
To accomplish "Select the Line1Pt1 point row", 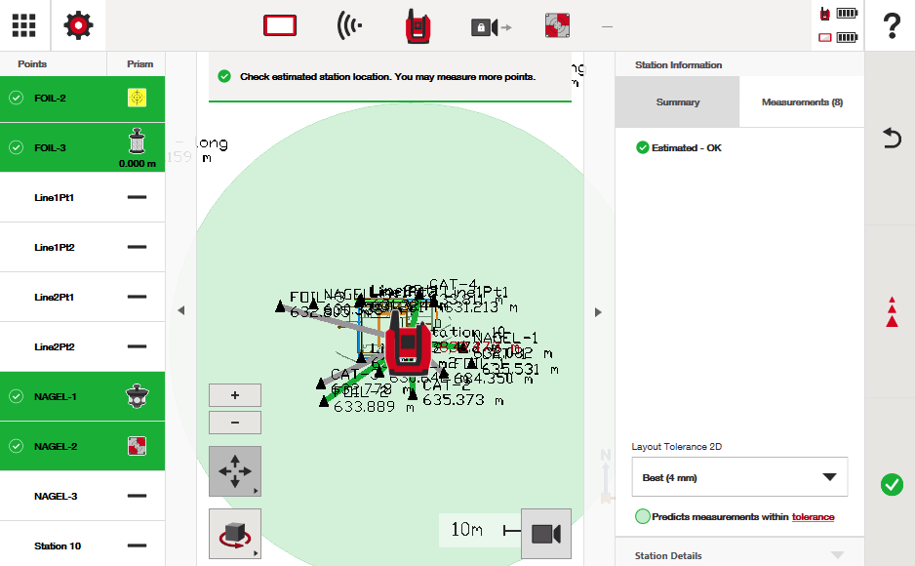I will pos(82,197).
